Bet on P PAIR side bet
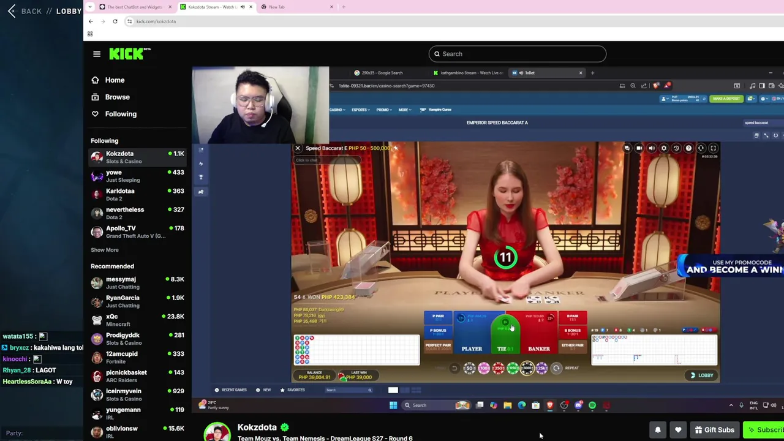 click(x=438, y=317)
